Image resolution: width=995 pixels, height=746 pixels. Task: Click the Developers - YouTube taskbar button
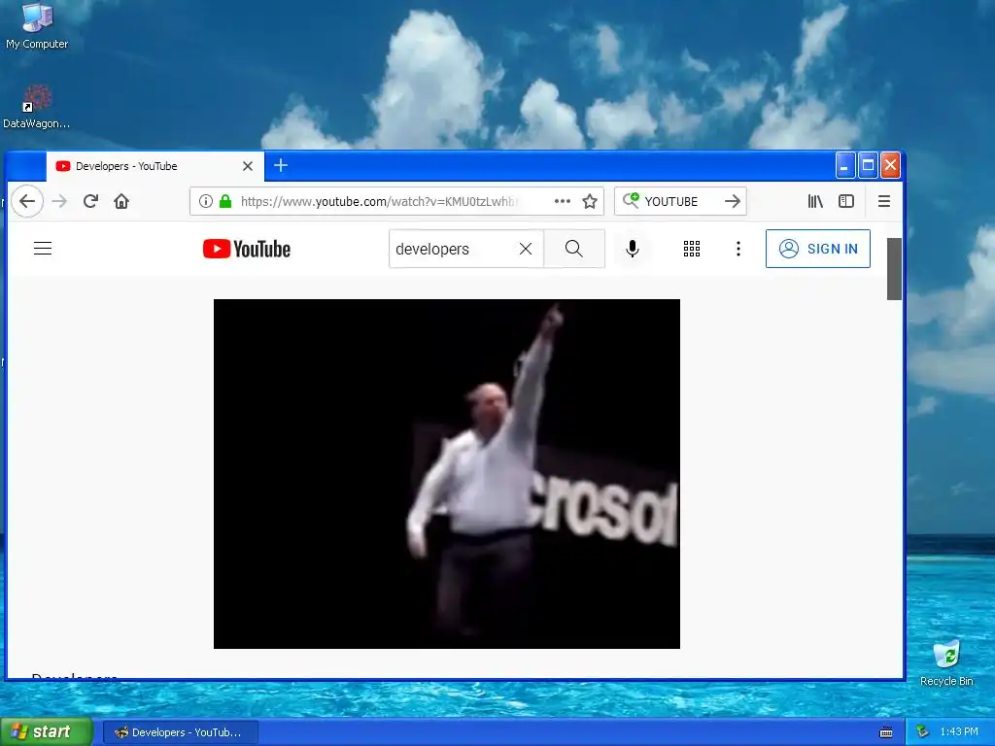click(180, 732)
